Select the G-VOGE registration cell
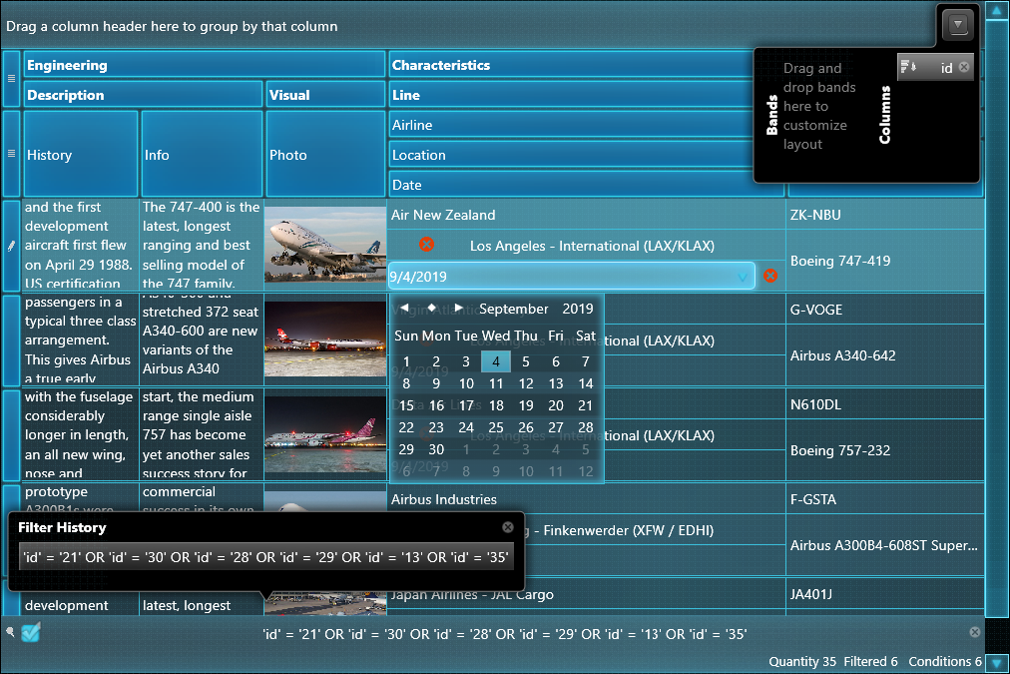 [885, 310]
